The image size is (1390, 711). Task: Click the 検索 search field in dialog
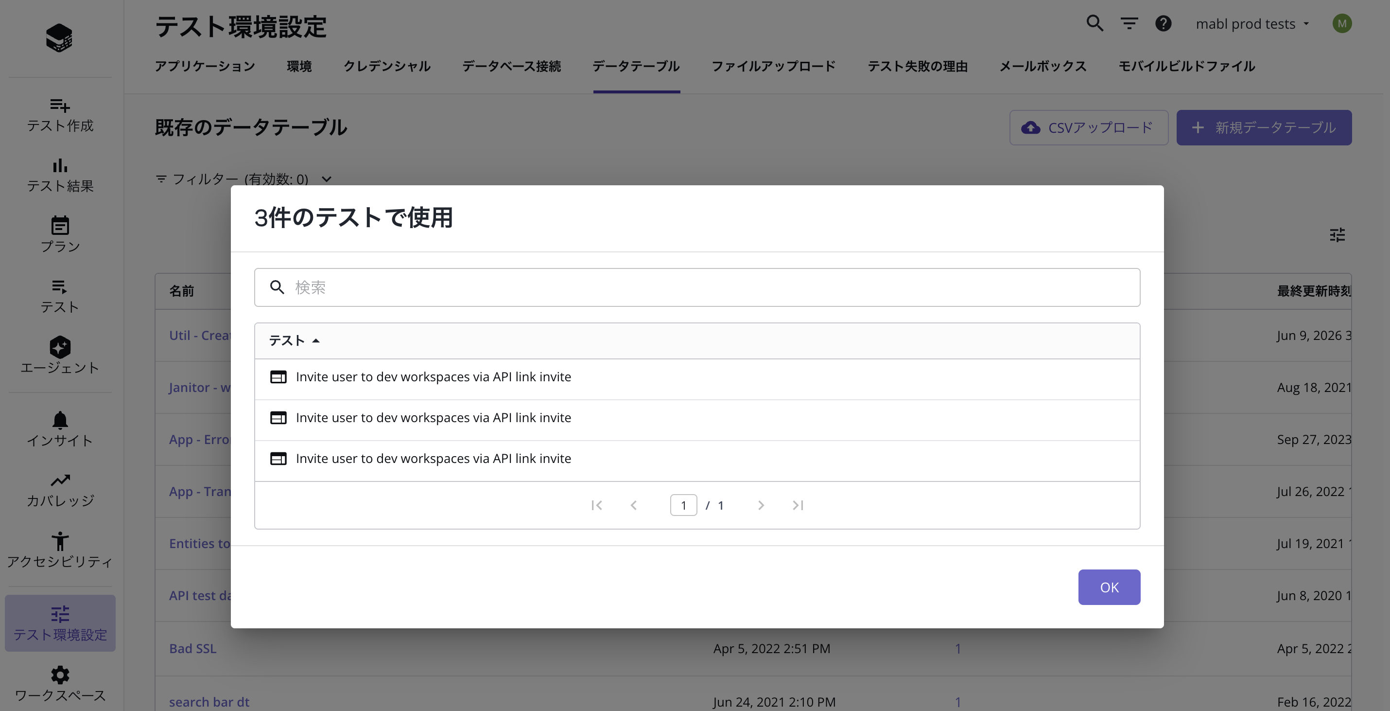pyautogui.click(x=697, y=288)
